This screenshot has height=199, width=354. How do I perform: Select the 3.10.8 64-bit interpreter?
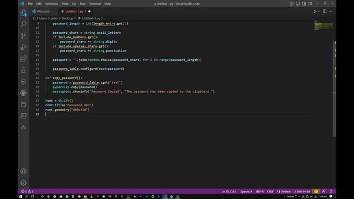pyautogui.click(x=302, y=191)
